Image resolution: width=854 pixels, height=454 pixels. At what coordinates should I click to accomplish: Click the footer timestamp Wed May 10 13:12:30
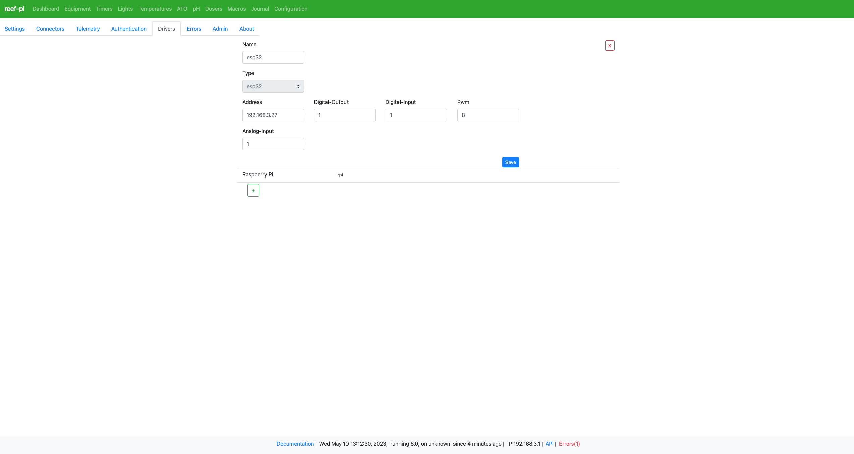pos(353,444)
